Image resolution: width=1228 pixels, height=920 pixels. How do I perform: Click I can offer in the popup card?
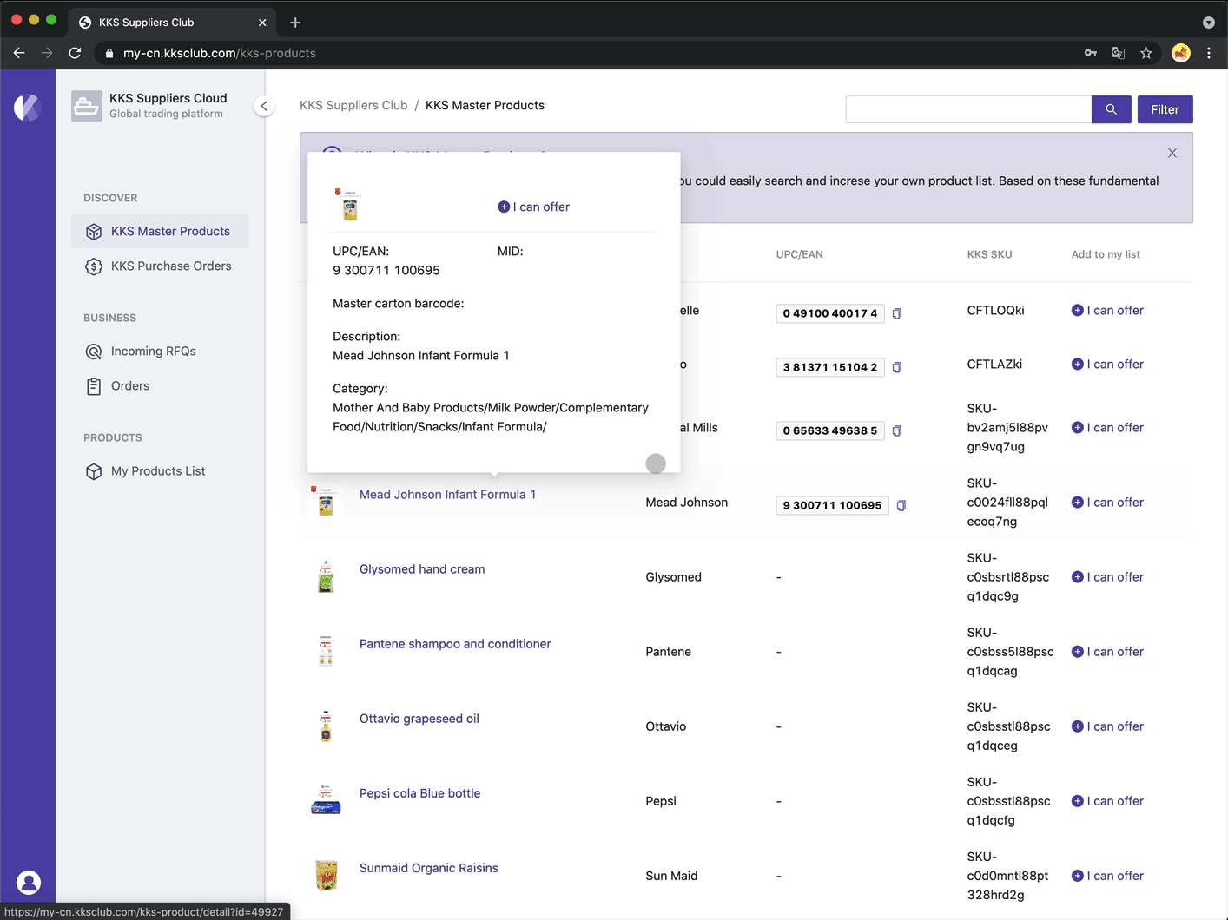[533, 207]
